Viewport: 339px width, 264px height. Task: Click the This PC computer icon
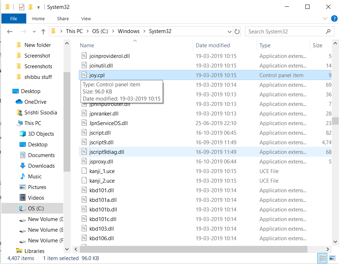click(x=20, y=123)
